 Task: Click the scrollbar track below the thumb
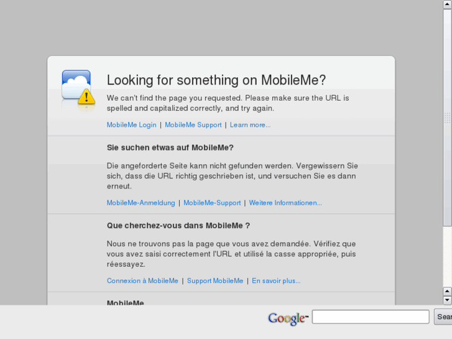click(x=447, y=257)
